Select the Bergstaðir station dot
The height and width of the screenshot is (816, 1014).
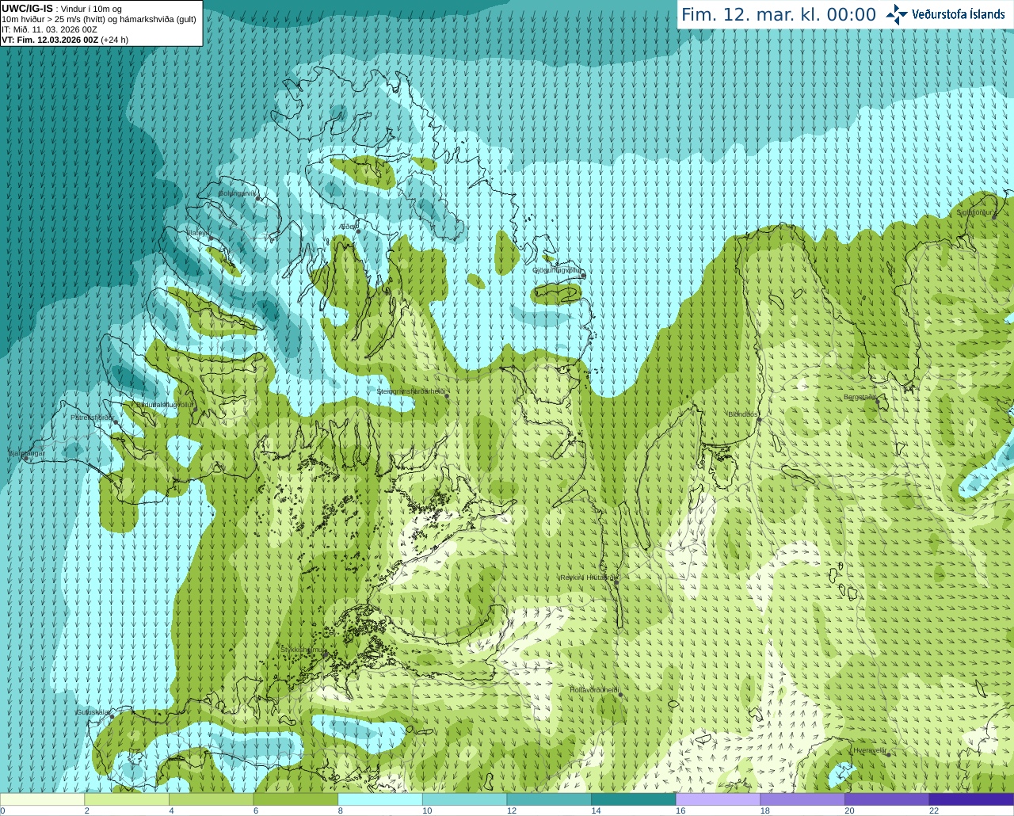coord(877,402)
